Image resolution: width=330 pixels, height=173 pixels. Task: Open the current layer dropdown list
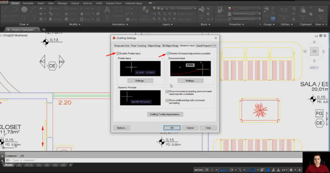[x=174, y=9]
